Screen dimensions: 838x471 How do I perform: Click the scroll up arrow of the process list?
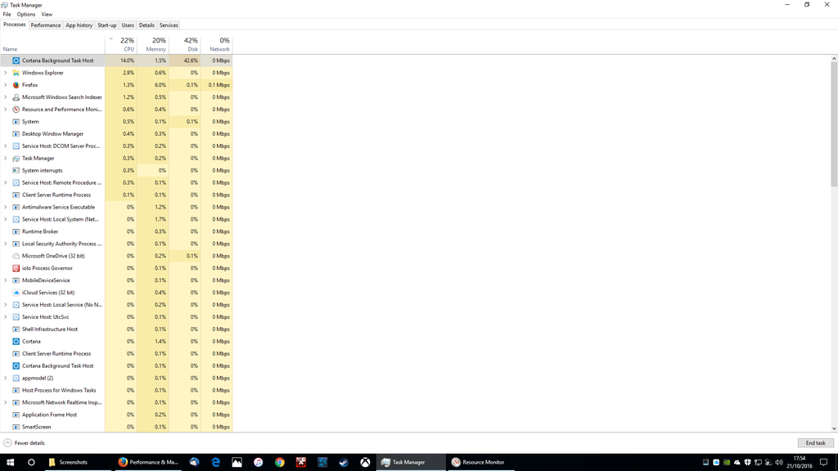(834, 58)
